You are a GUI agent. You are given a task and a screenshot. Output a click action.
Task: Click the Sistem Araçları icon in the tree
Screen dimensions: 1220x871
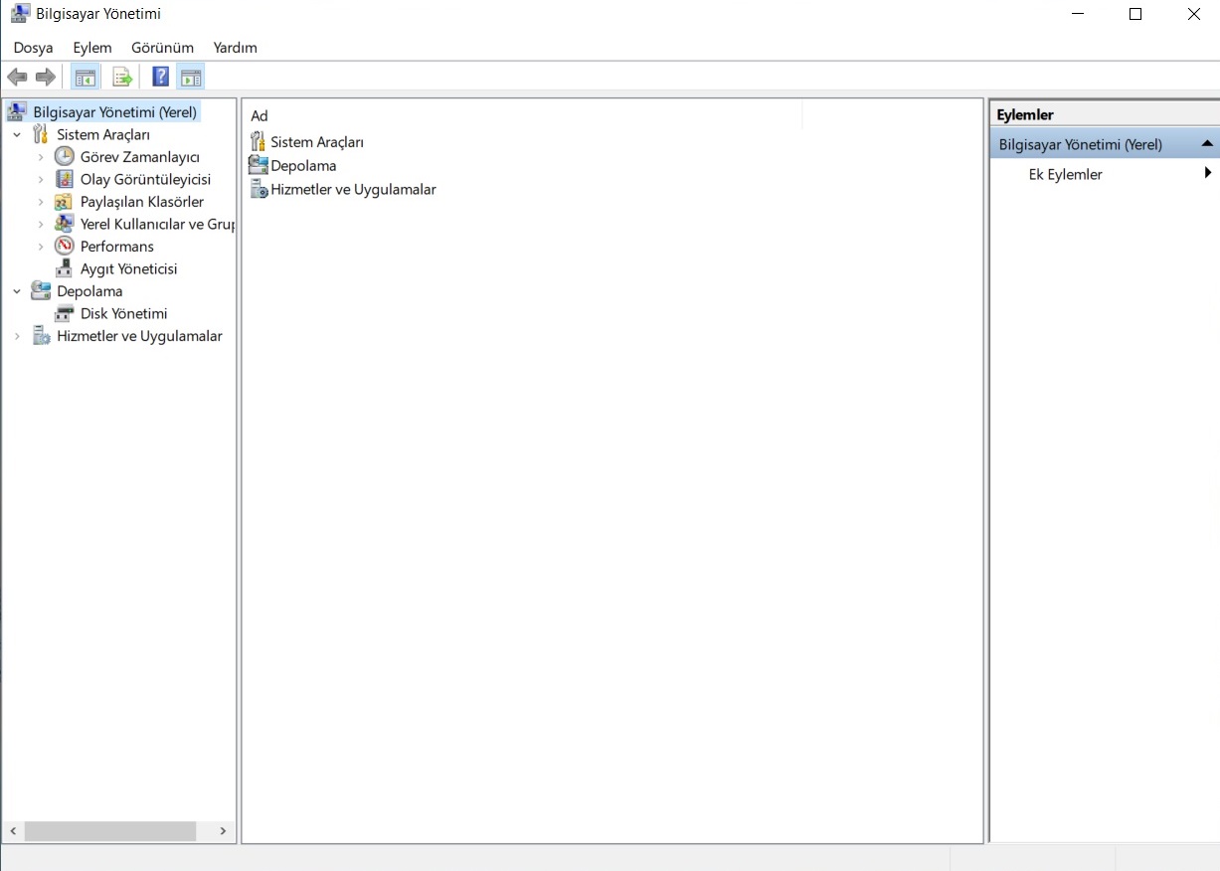click(41, 134)
